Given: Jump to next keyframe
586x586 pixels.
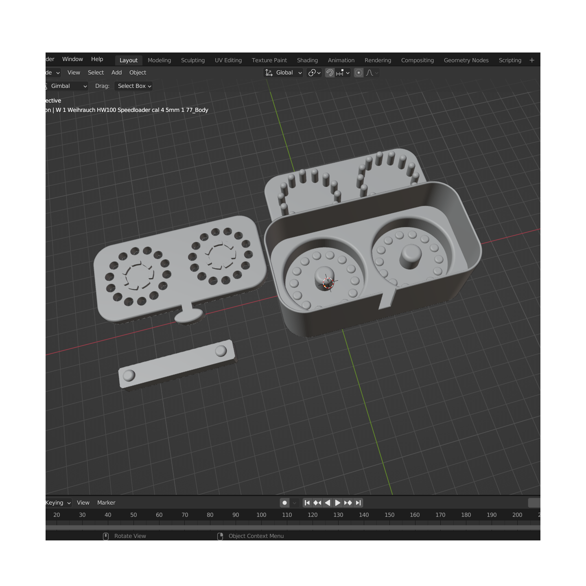Looking at the screenshot, I should [x=348, y=503].
